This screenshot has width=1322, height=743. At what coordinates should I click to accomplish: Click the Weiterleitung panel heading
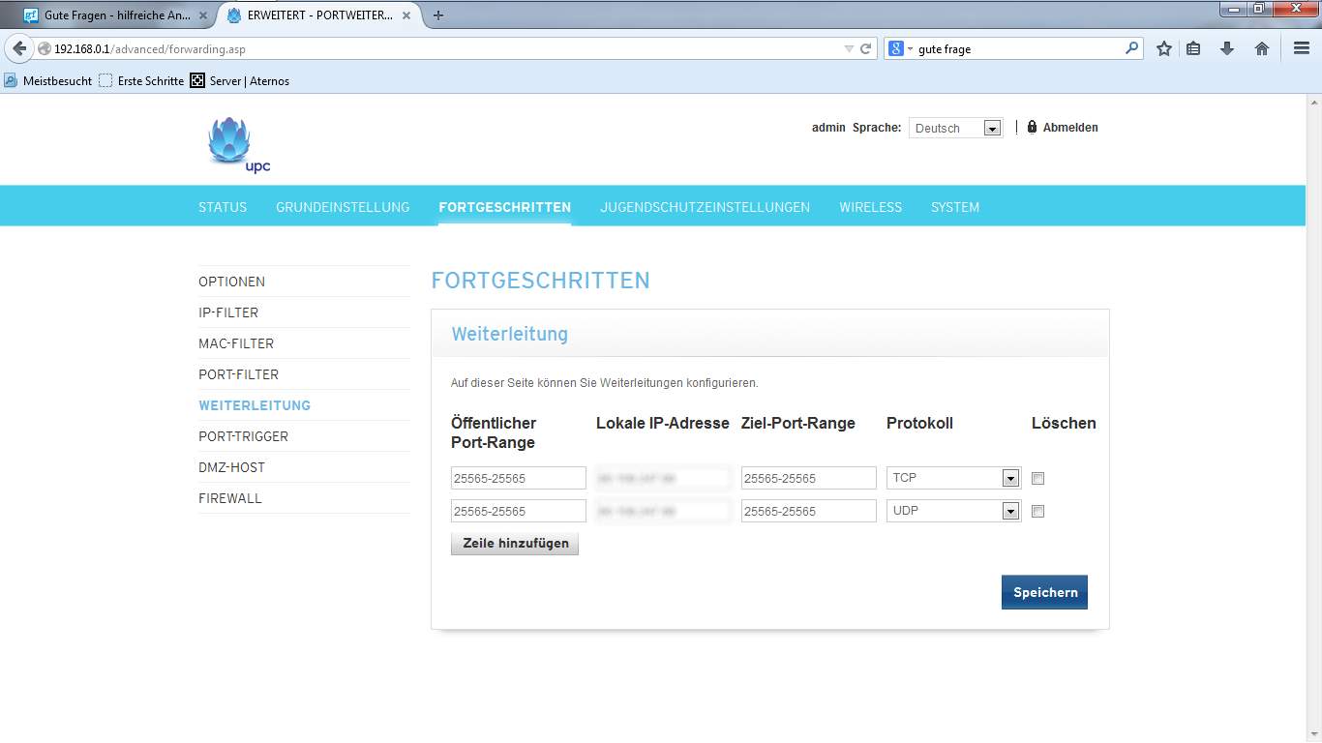tap(510, 334)
